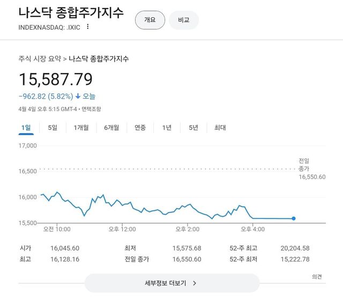Click the 의견 feedback link
Image resolution: width=343 pixels, height=300 pixels.
tap(317, 277)
